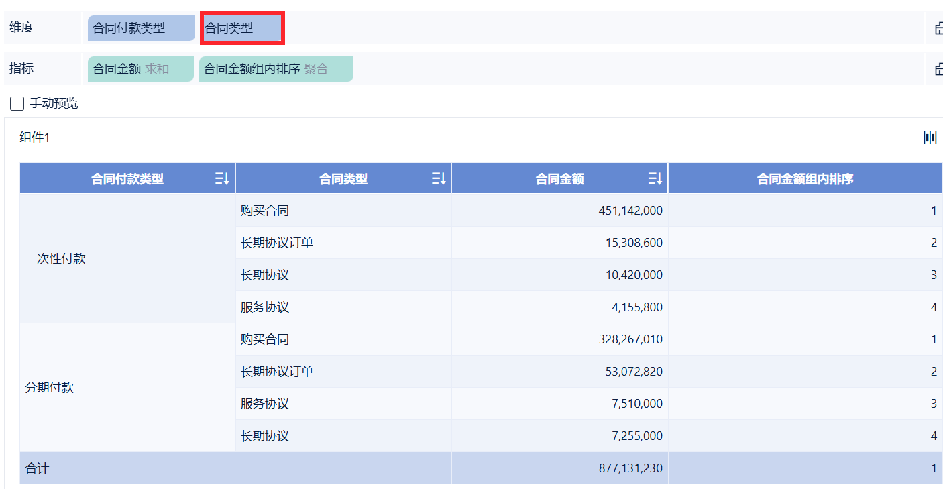Select the 分期付款 group cell
Viewport: 943px width, 489px height.
[49, 388]
